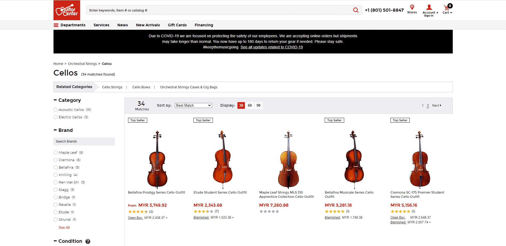Open Bellafina Prodigy Series cello image
This screenshot has width=506, height=246.
coord(157,160)
